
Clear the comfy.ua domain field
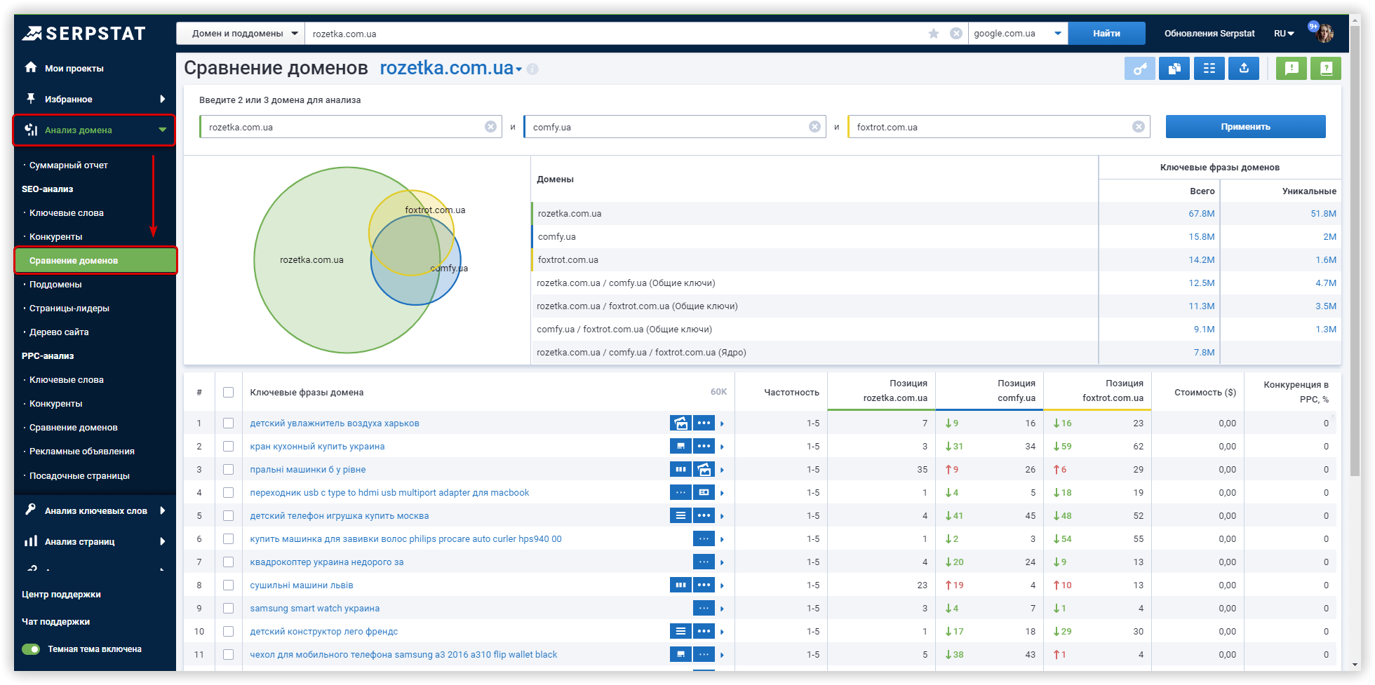(815, 127)
